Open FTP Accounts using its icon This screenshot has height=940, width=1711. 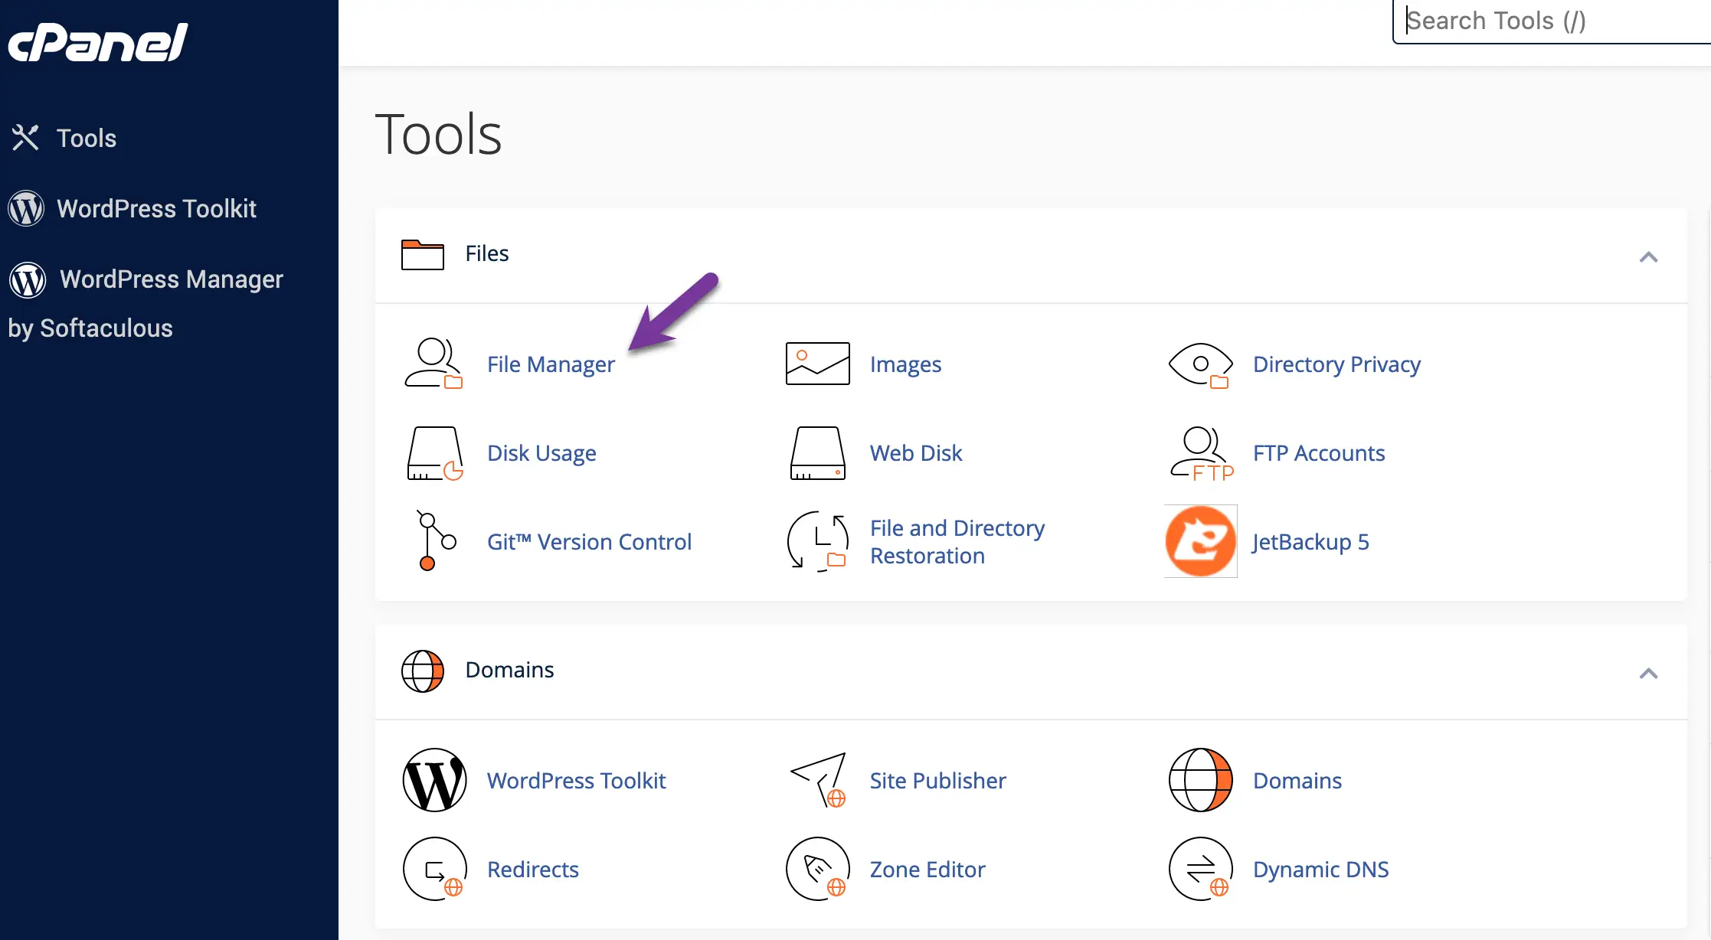(1199, 453)
